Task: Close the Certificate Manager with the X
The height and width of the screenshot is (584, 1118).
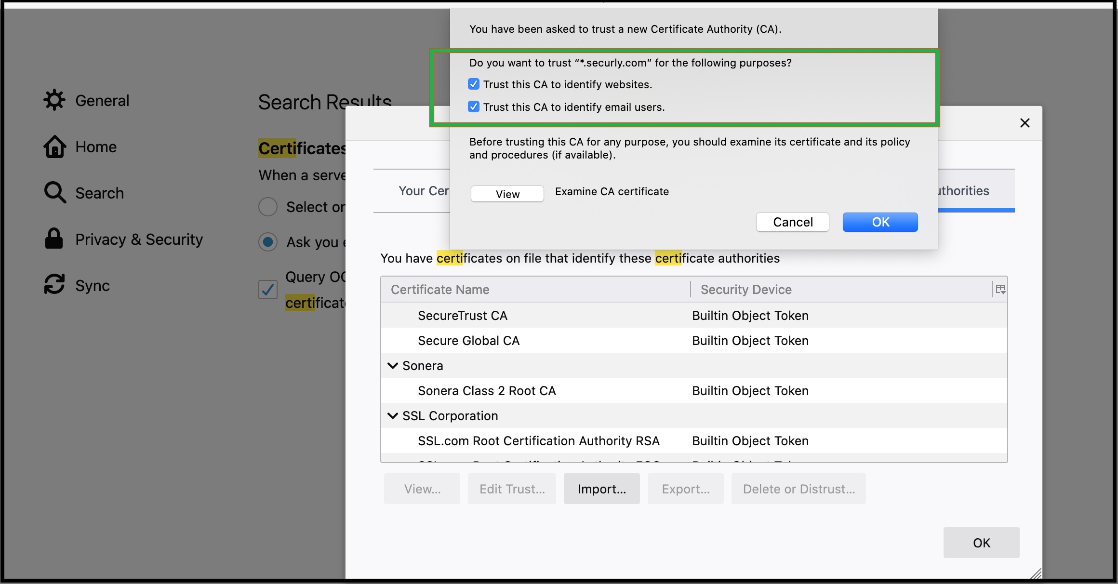Action: pyautogui.click(x=1025, y=123)
